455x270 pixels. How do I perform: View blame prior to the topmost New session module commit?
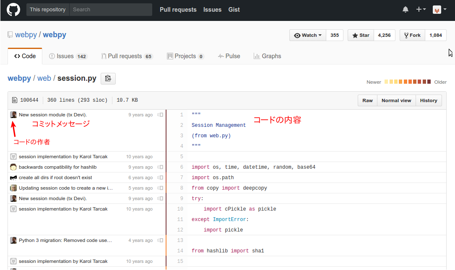tap(160, 115)
